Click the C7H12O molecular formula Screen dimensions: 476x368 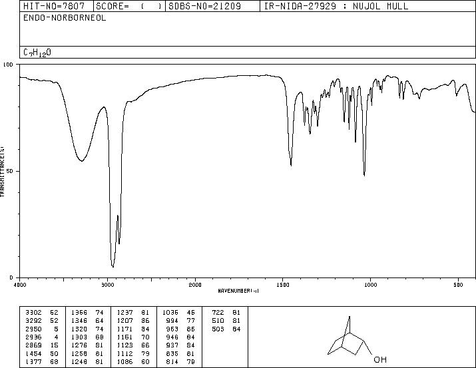click(x=37, y=53)
